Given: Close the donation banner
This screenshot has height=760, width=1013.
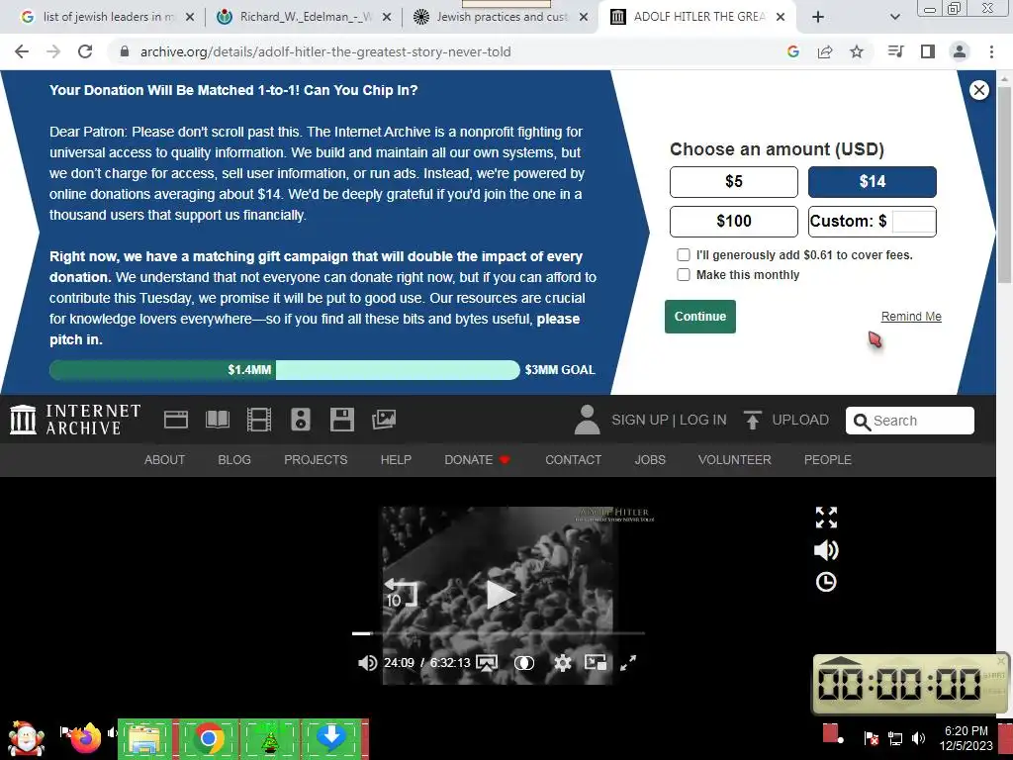Looking at the screenshot, I should pyautogui.click(x=978, y=90).
